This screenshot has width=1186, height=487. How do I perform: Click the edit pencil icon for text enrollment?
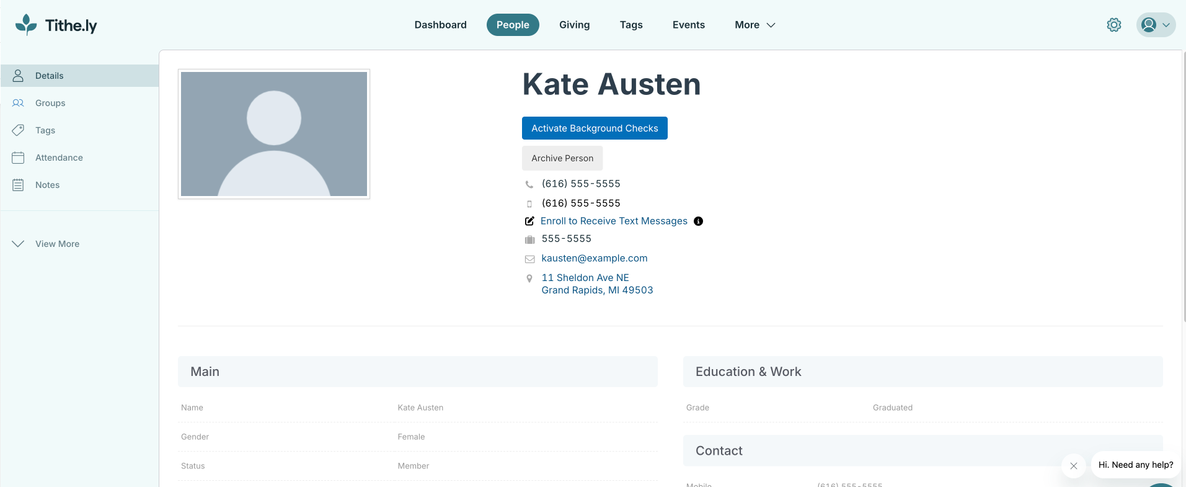529,221
